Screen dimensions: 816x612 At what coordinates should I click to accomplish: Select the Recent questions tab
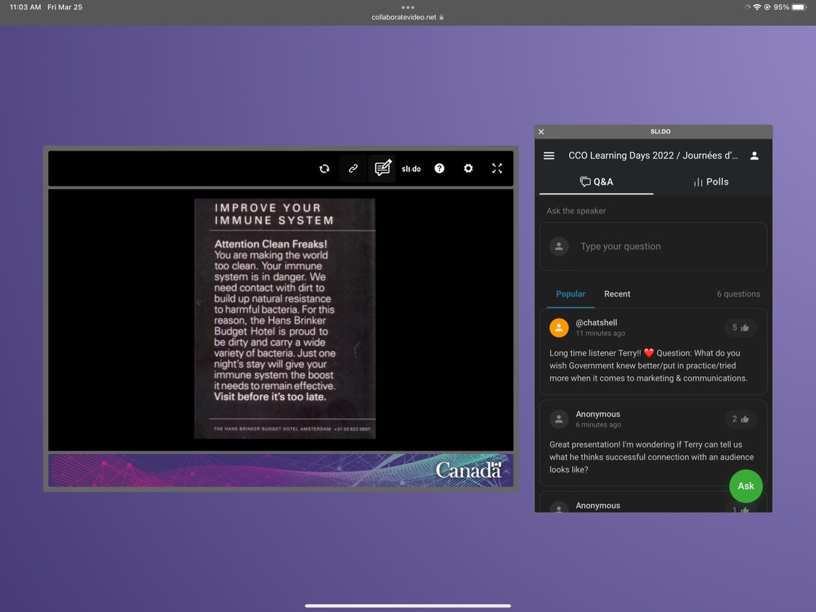pos(617,294)
